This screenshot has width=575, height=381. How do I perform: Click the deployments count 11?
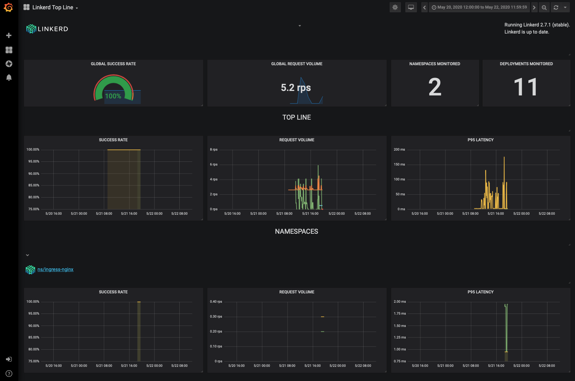pos(526,87)
